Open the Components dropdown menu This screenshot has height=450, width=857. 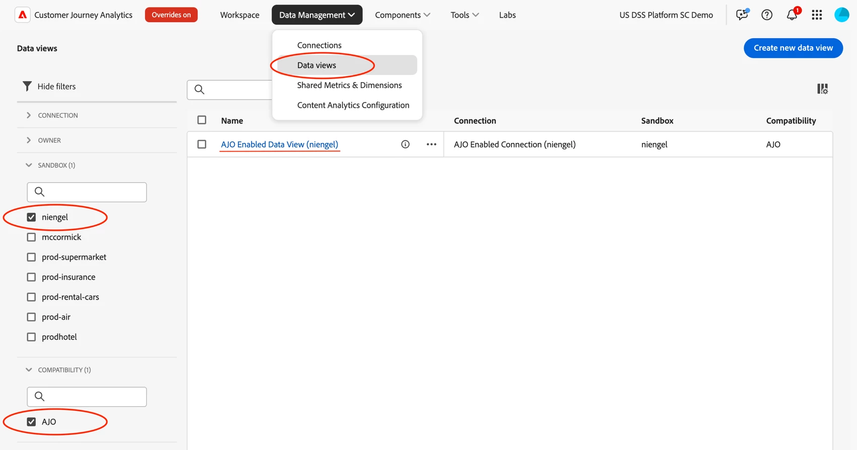click(x=402, y=15)
